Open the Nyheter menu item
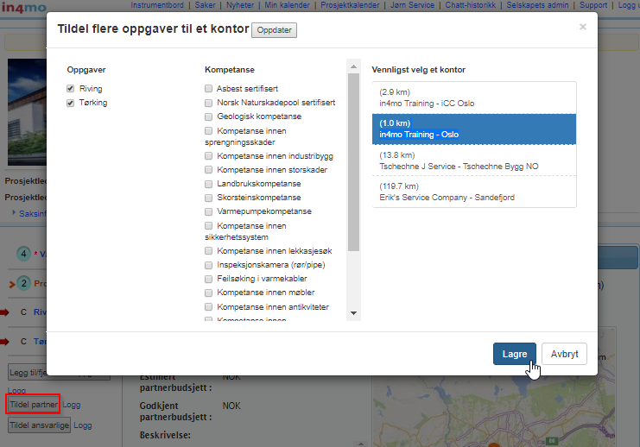 [240, 5]
